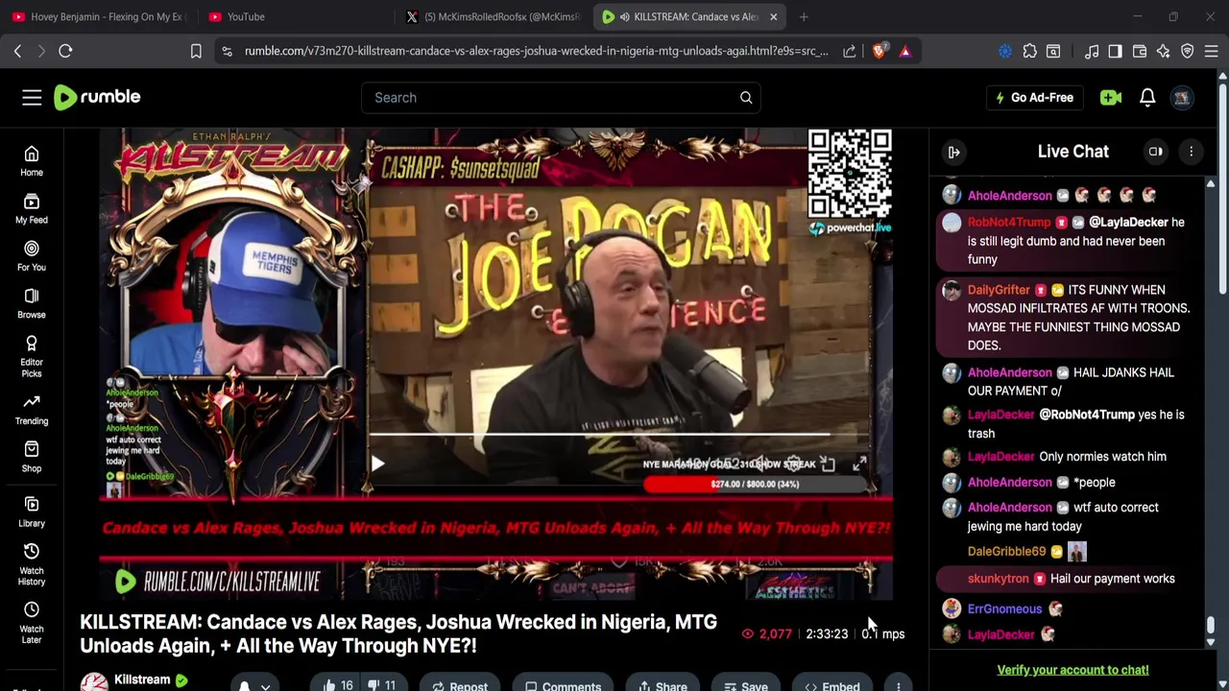
Task: Click the browser address bar URL
Action: point(536,51)
